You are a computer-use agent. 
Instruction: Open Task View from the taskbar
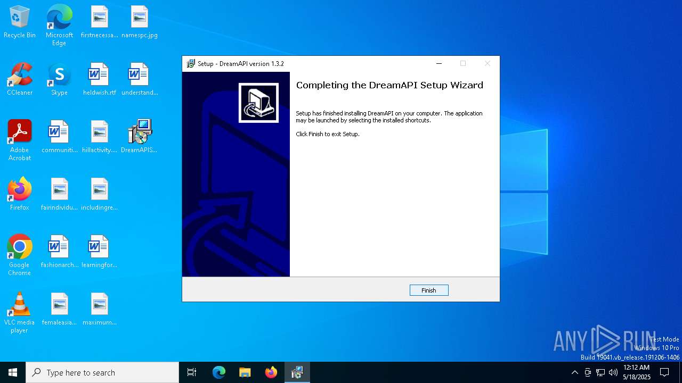(192, 372)
